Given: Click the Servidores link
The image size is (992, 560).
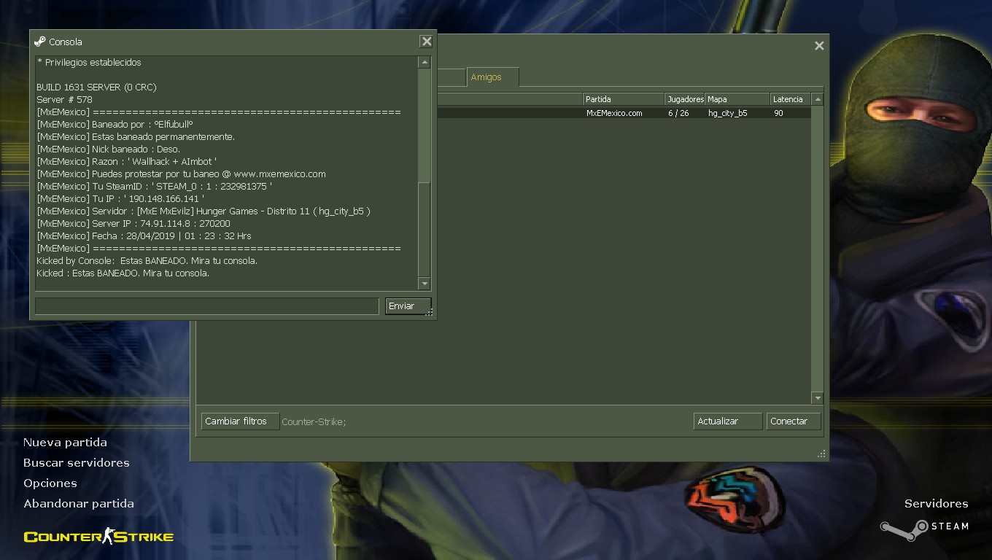Looking at the screenshot, I should [937, 504].
